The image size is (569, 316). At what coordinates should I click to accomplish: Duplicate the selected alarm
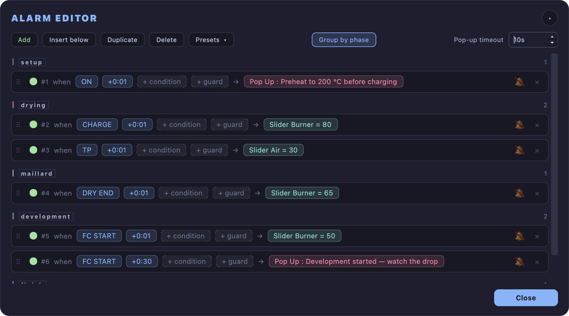point(122,40)
